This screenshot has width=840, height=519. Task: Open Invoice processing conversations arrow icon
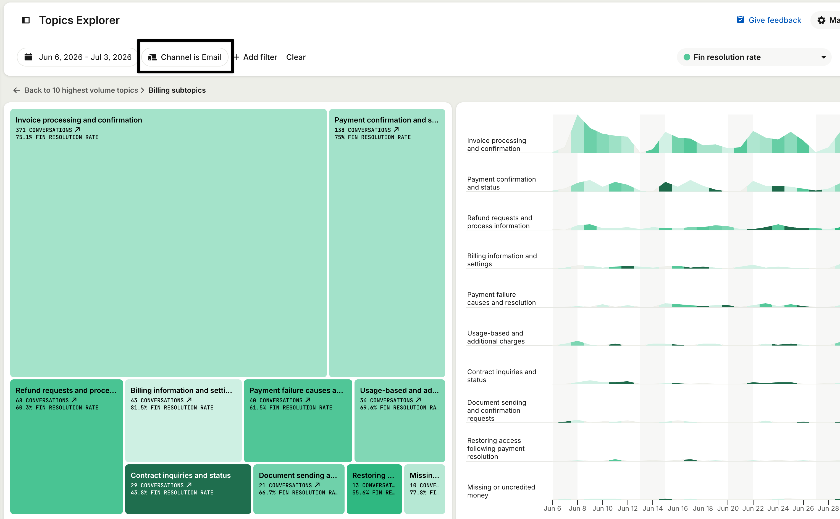[x=77, y=130]
